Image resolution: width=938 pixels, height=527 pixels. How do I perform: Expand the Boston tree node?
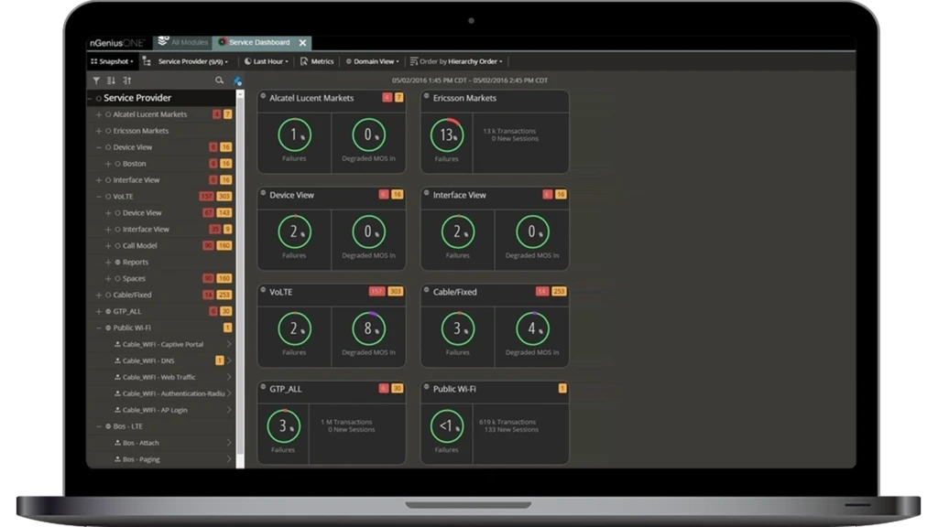click(108, 163)
